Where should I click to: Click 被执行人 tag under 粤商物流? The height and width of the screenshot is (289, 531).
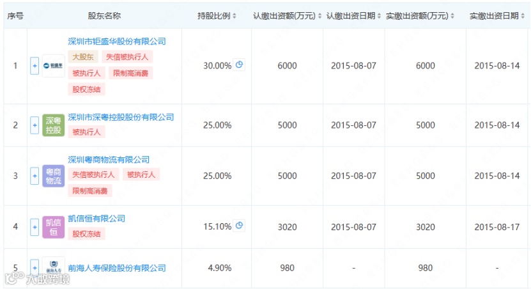pos(141,175)
